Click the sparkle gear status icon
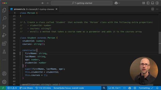 pos(135,88)
